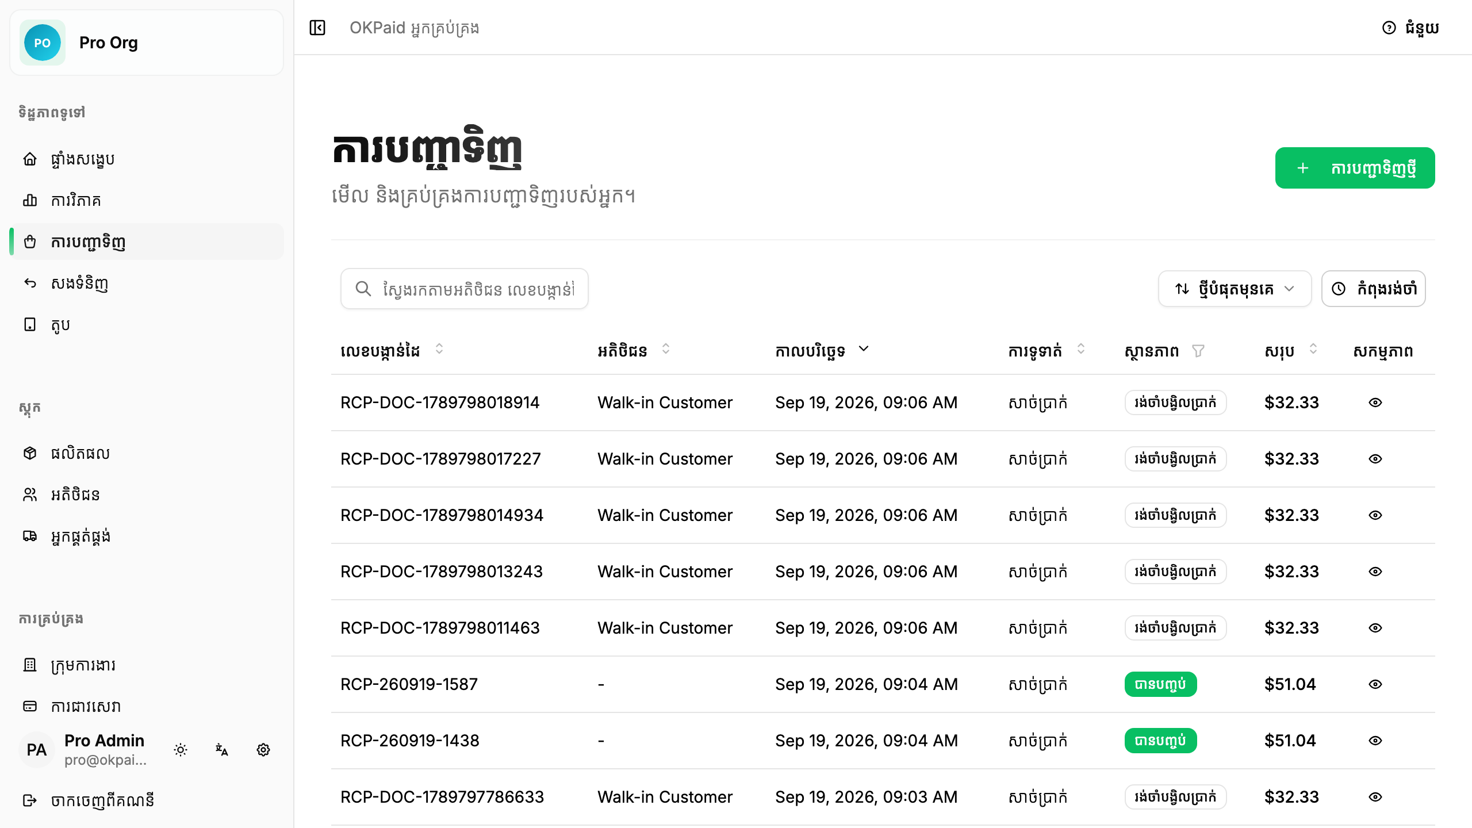The image size is (1472, 828).
Task: Click the PA user avatar
Action: (x=37, y=750)
